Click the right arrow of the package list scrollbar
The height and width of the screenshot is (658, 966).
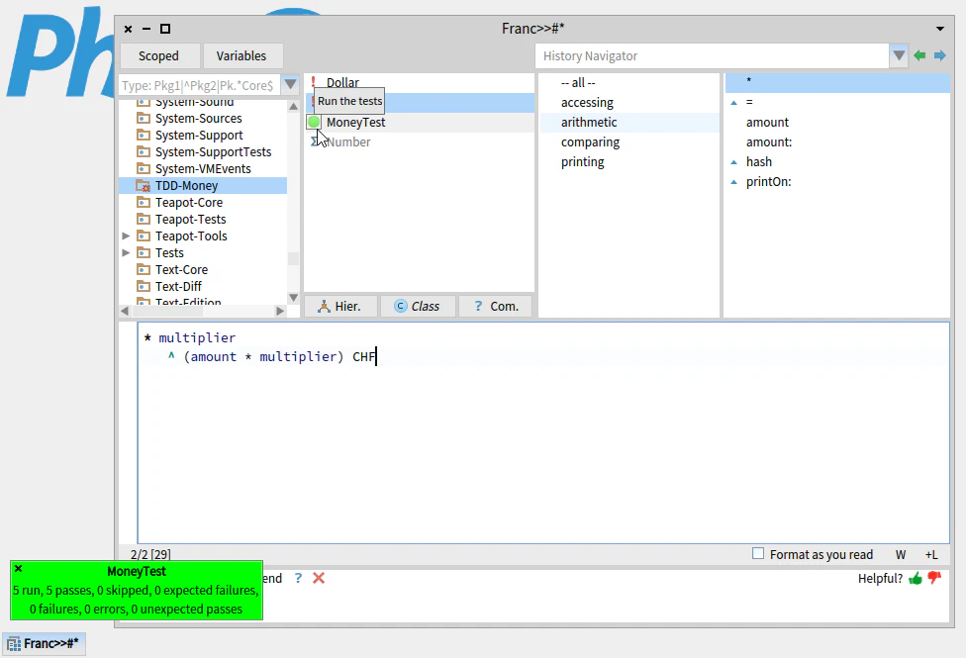tap(280, 311)
